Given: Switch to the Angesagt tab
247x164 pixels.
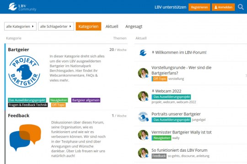Looking at the screenshot, I should click(x=134, y=26).
